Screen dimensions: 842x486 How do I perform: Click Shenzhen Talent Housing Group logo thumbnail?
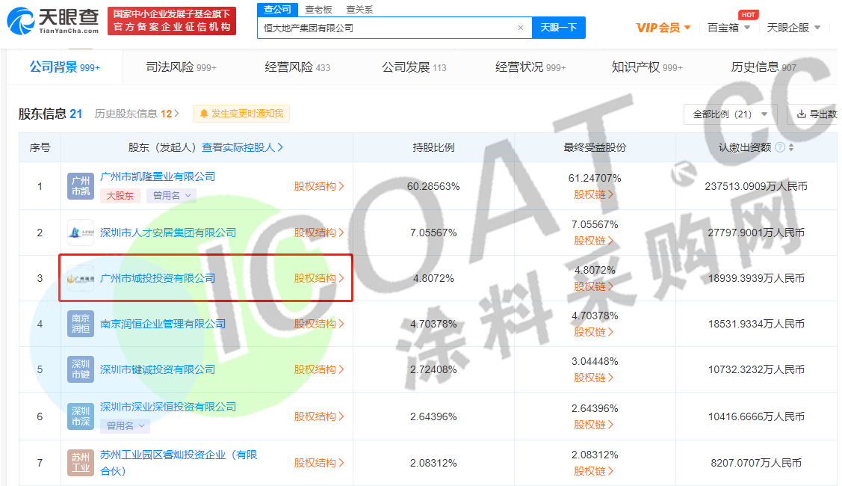[81, 233]
